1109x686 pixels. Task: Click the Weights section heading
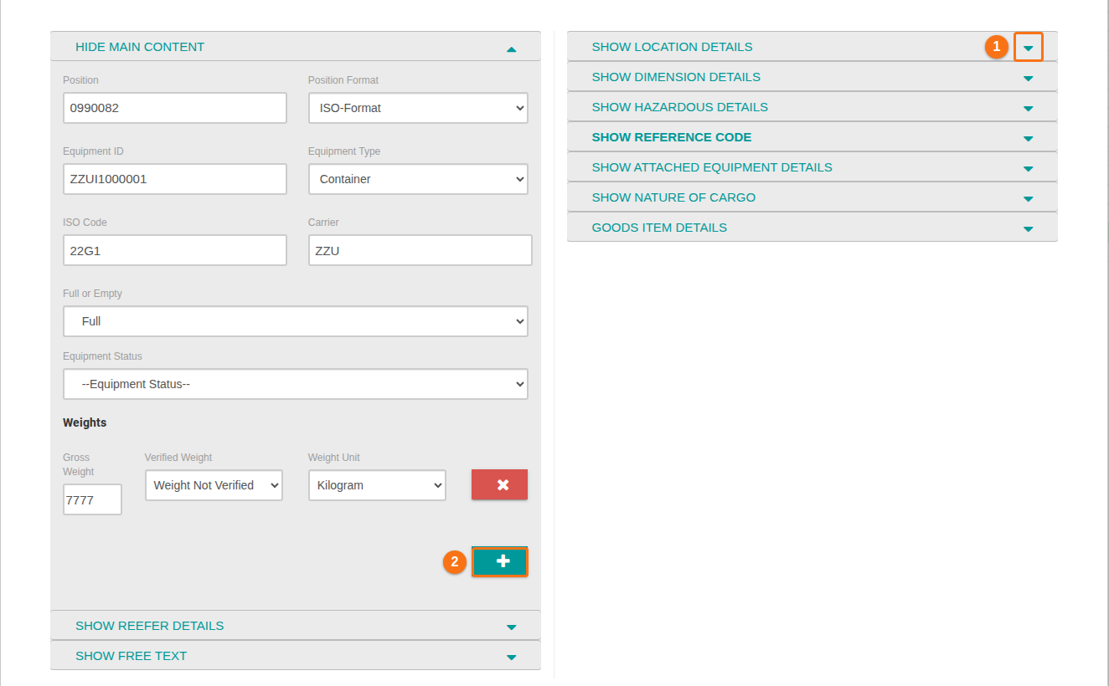coord(85,422)
